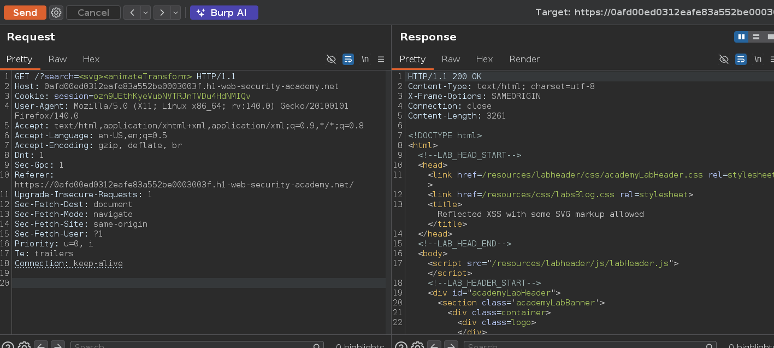The image size is (774, 348).
Task: Open Request panel hamburger options menu
Action: click(381, 59)
